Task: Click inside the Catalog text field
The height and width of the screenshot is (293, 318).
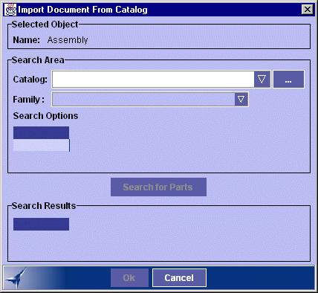Action: 153,80
